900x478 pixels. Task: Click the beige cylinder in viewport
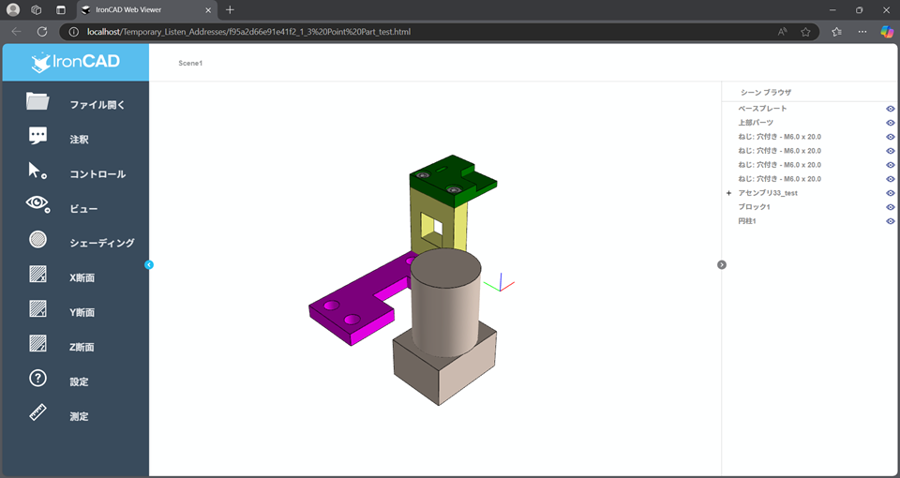click(x=445, y=304)
